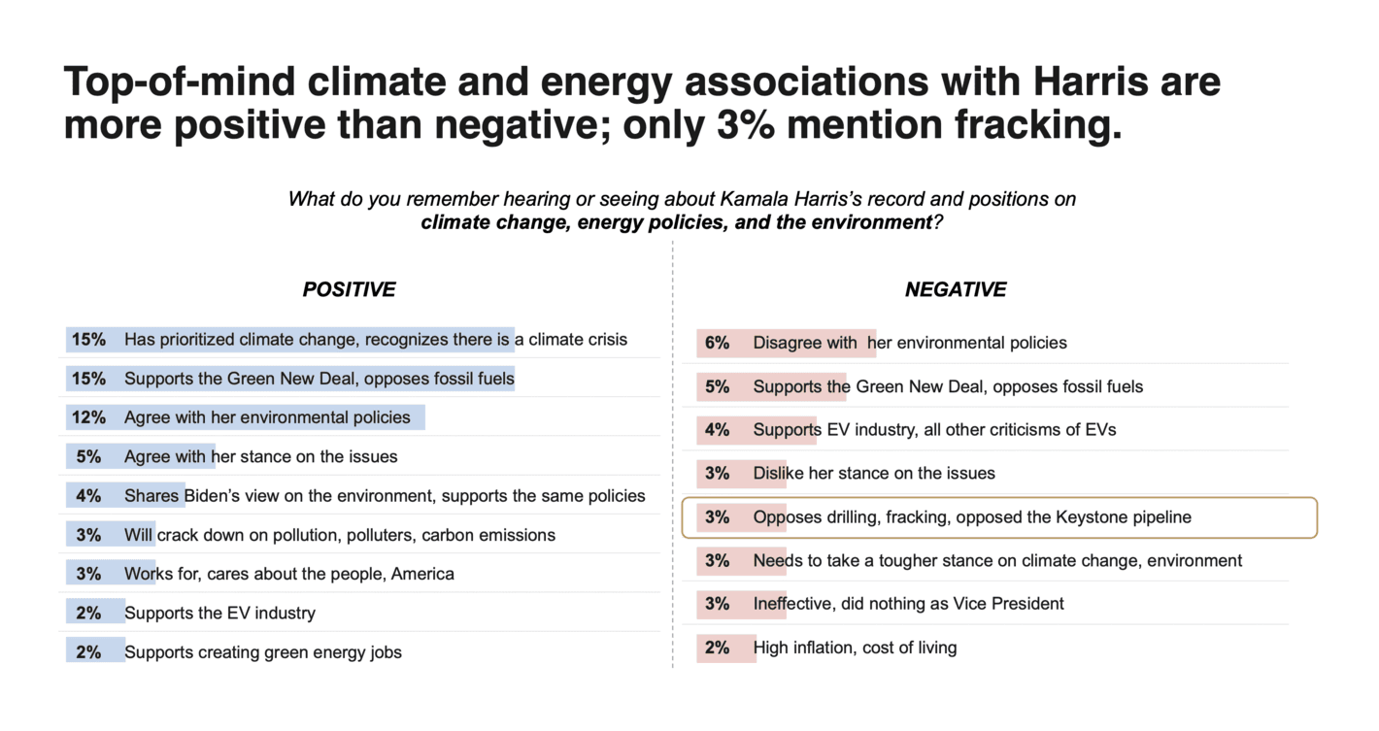1379x731 pixels.
Task: Click the italic survey question text
Action: [x=681, y=210]
